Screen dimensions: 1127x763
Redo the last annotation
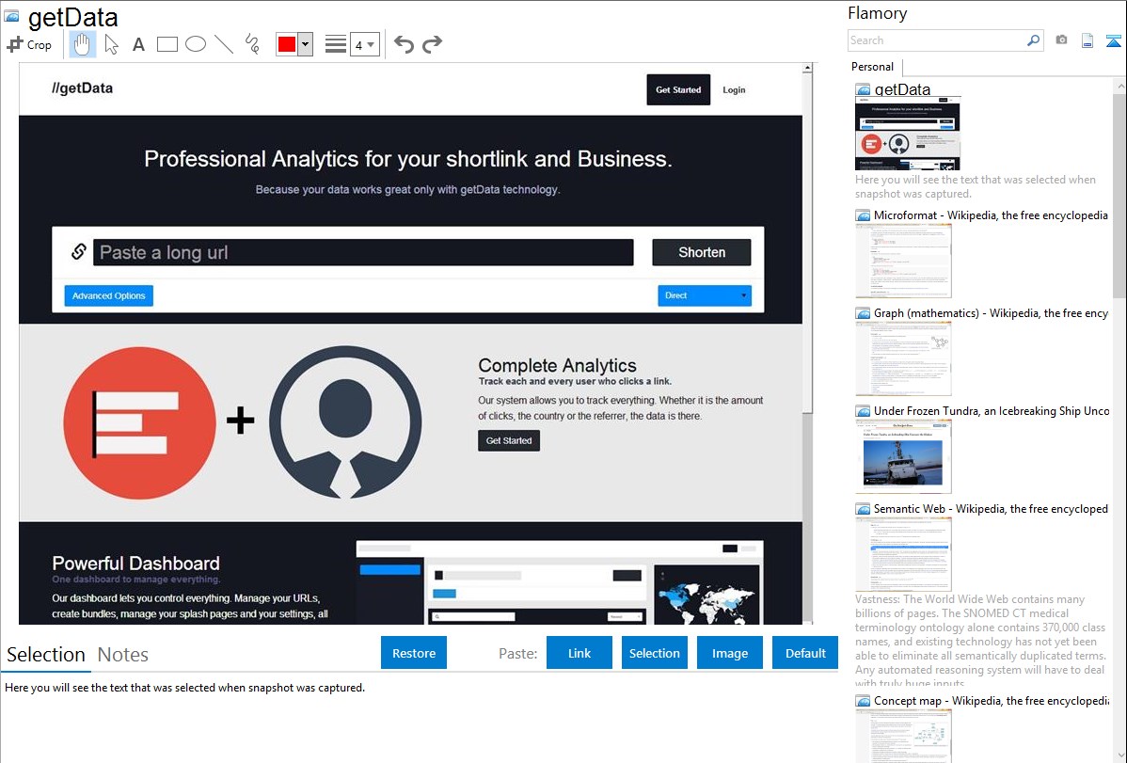pos(432,44)
